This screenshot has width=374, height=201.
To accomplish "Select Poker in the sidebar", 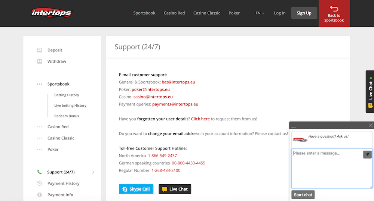I will point(53,150).
